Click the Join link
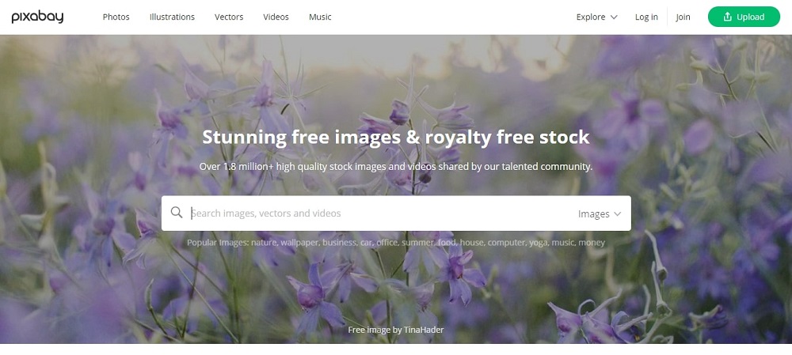The width and height of the screenshot is (792, 355). coord(683,17)
